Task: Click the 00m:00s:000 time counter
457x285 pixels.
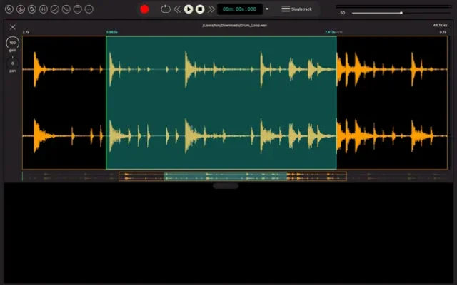Action: coord(239,9)
